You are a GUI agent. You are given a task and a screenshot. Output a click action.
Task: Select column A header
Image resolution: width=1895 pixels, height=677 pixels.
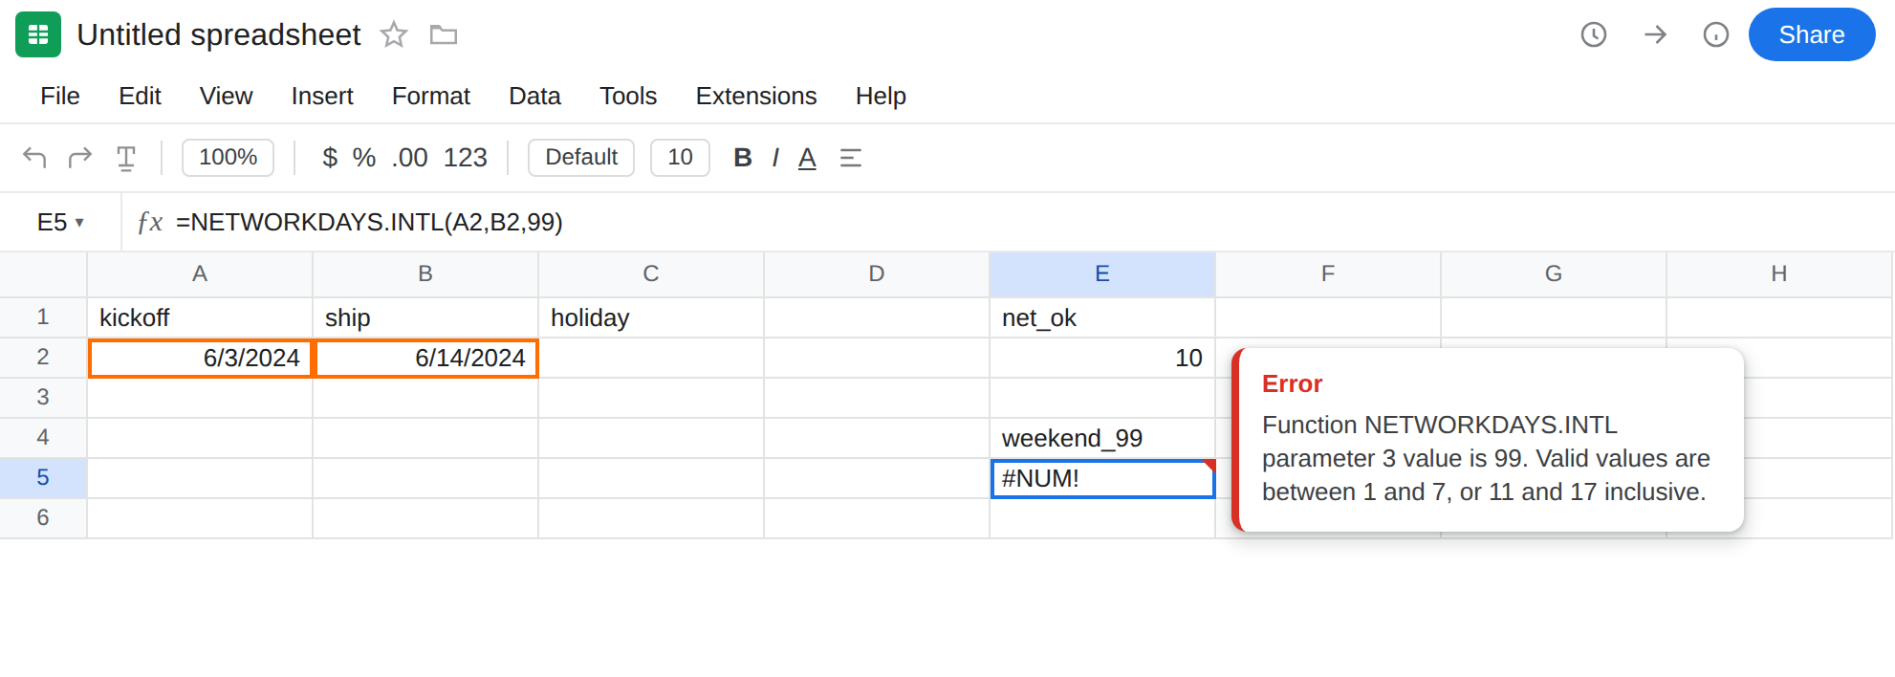pos(200,273)
